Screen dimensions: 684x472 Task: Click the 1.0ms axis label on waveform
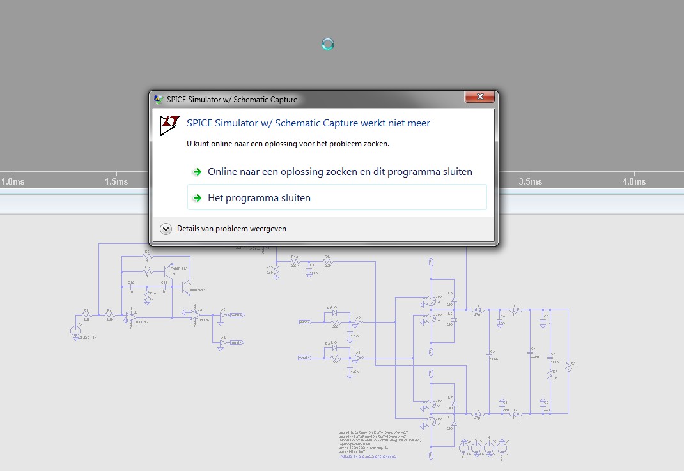click(13, 181)
